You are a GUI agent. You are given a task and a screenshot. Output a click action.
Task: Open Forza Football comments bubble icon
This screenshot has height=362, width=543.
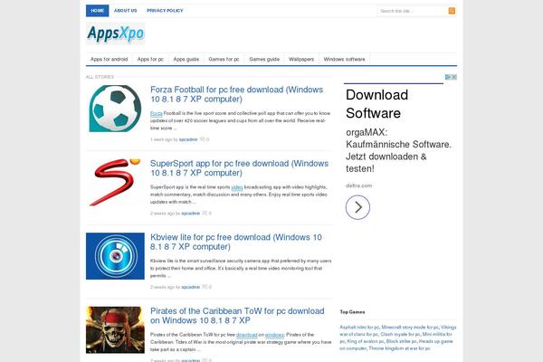pos(202,139)
